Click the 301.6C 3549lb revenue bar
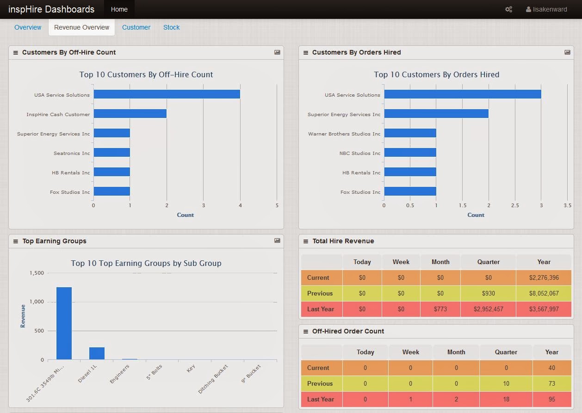582x413 pixels. click(64, 323)
